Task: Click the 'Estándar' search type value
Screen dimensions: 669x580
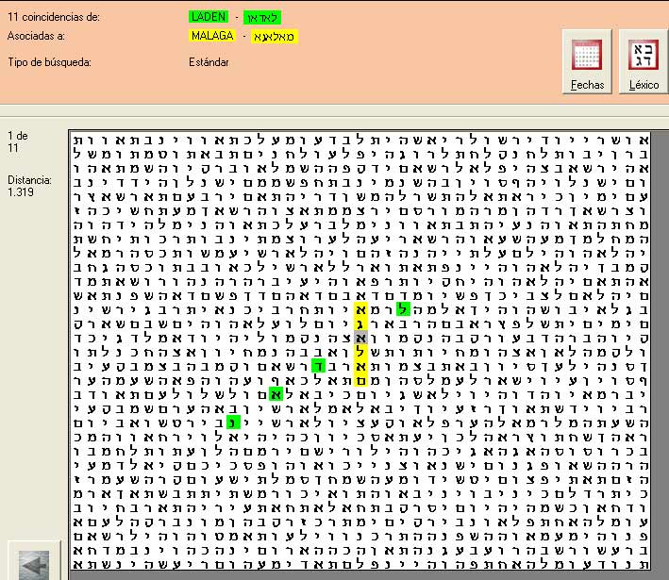Action: tap(209, 62)
